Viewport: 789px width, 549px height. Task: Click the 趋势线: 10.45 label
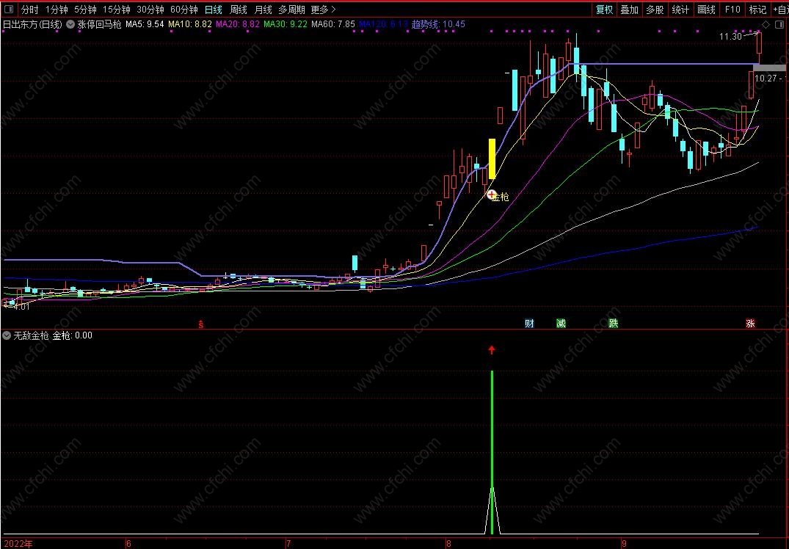coord(438,24)
